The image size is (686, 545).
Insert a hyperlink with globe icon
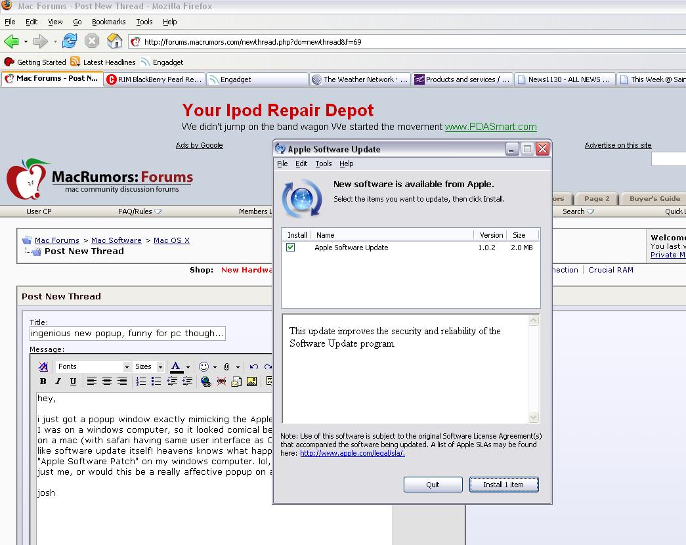(206, 381)
